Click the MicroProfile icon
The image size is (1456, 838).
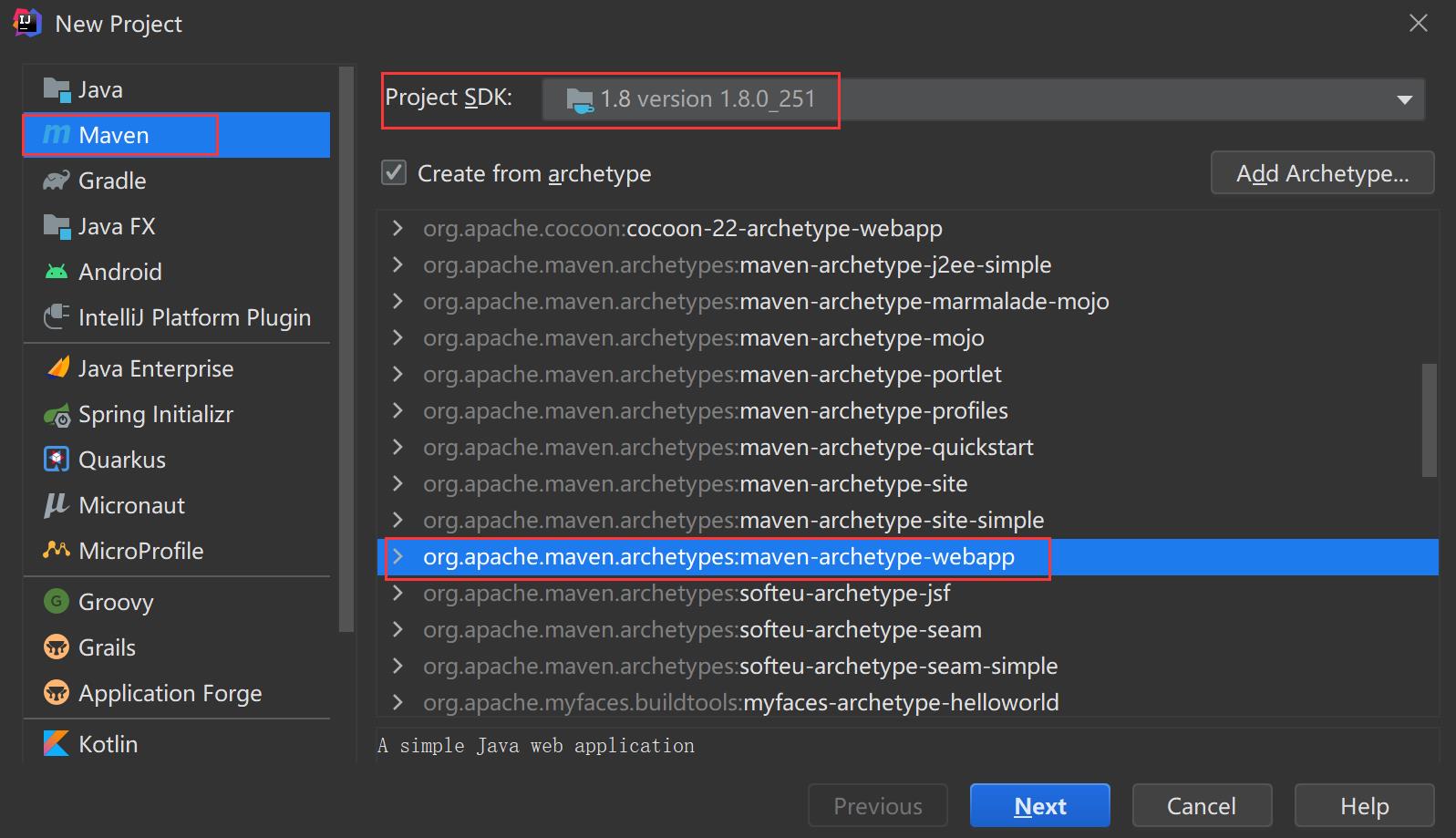[57, 551]
